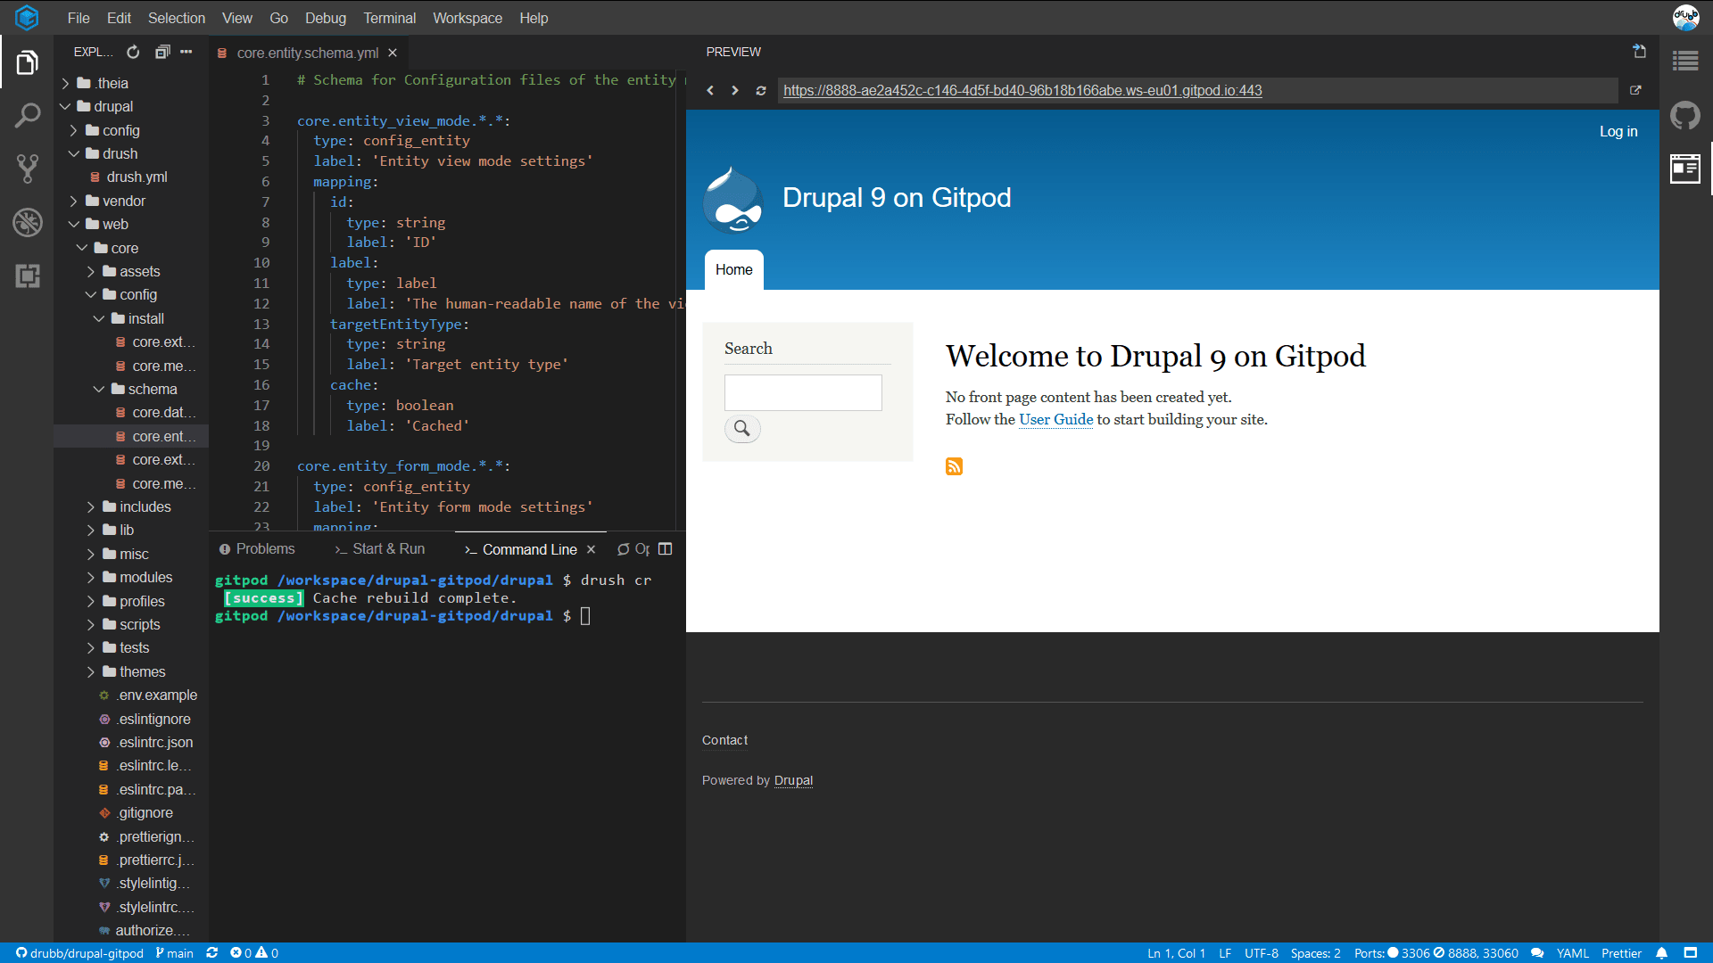Viewport: 1713px width, 963px height.
Task: Click the Drupal search input field
Action: click(x=802, y=392)
